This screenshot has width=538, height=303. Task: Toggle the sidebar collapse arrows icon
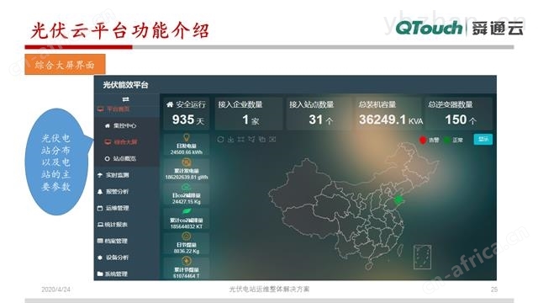pyautogui.click(x=125, y=99)
